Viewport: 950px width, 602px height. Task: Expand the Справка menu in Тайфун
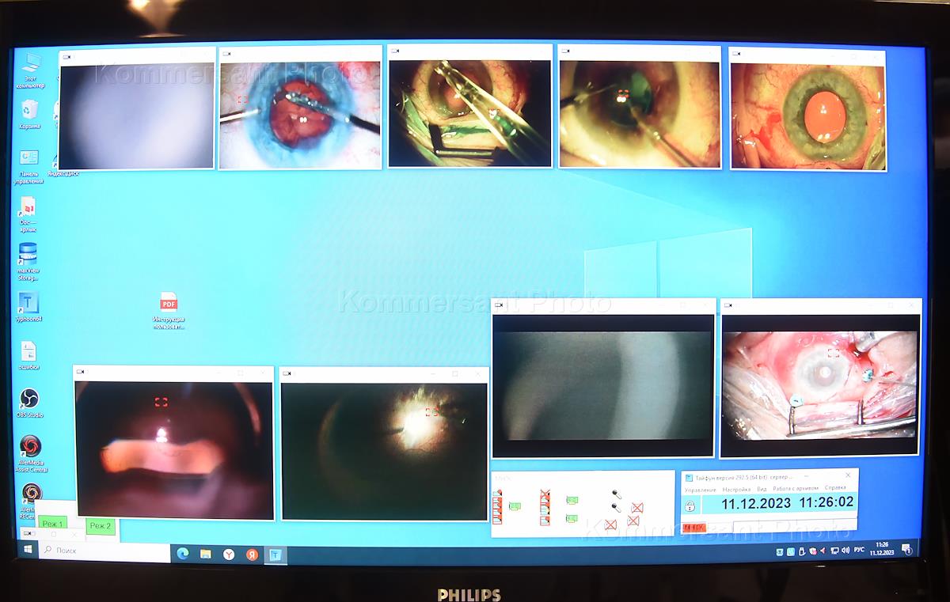[x=835, y=487]
